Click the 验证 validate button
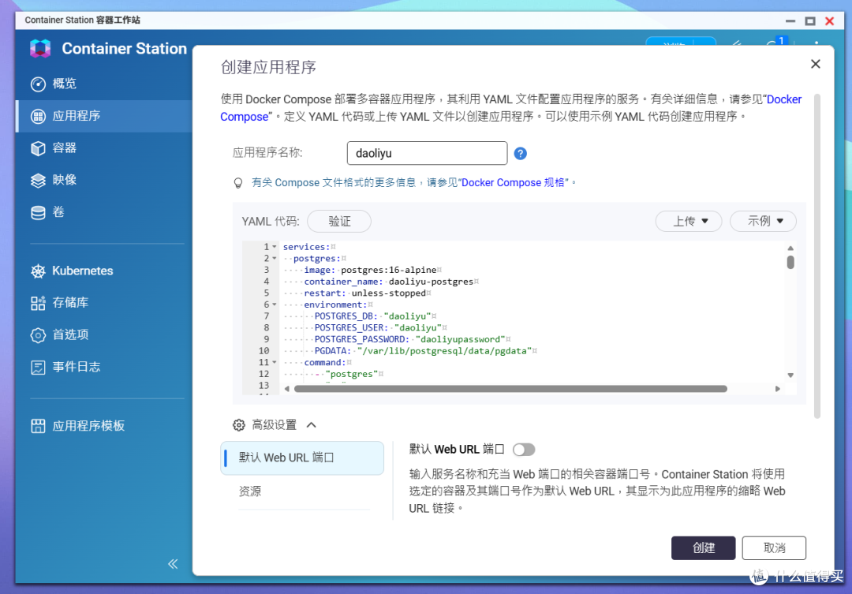The image size is (852, 594). (339, 221)
